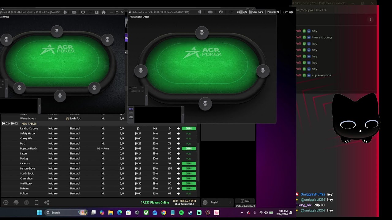Switch to the INFO tab
The width and height of the screenshot is (392, 220).
click(131, 109)
